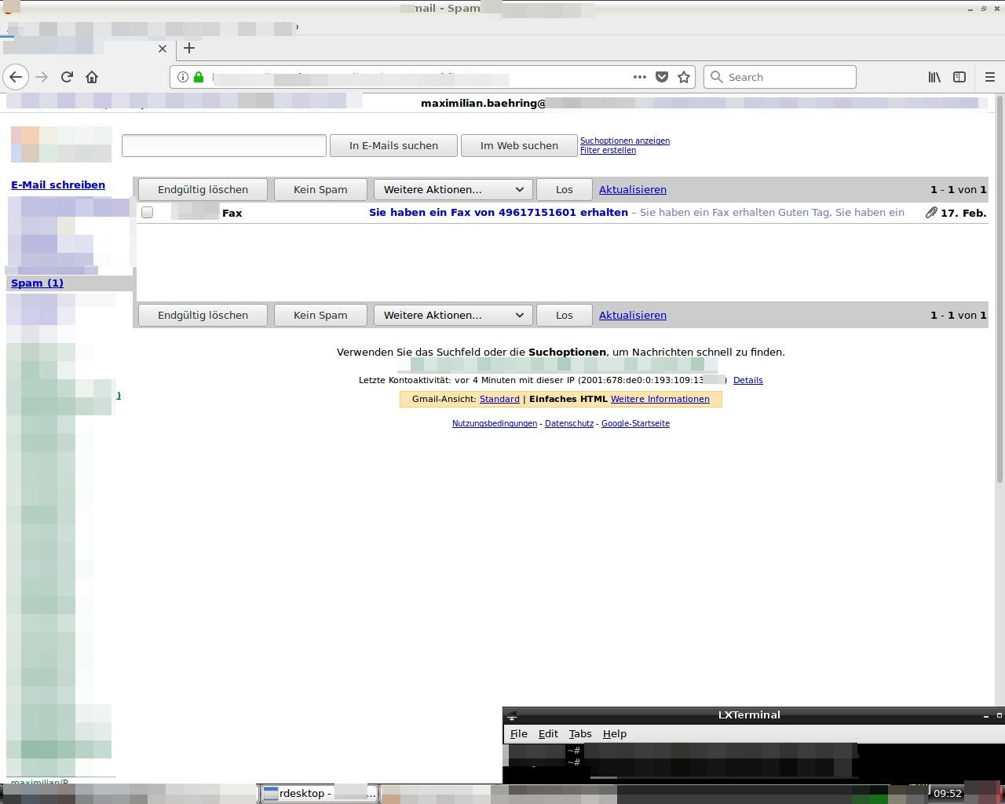The width and height of the screenshot is (1005, 804).
Task: Click the browser back arrow button
Action: [x=16, y=77]
